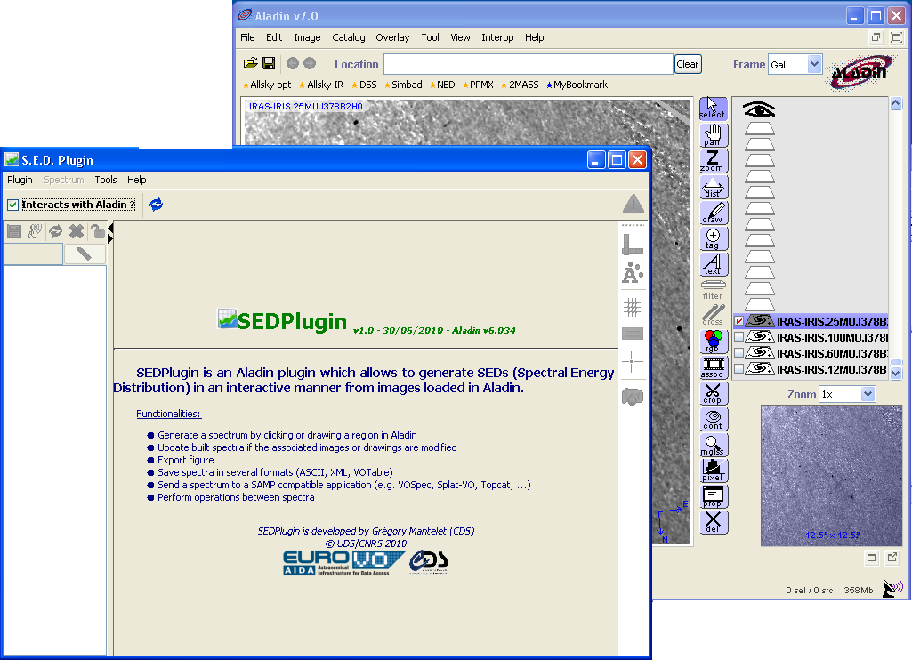Uncheck the IRAS-IRIS.25MU plane checkbox
This screenshot has height=660, width=912.
738,321
